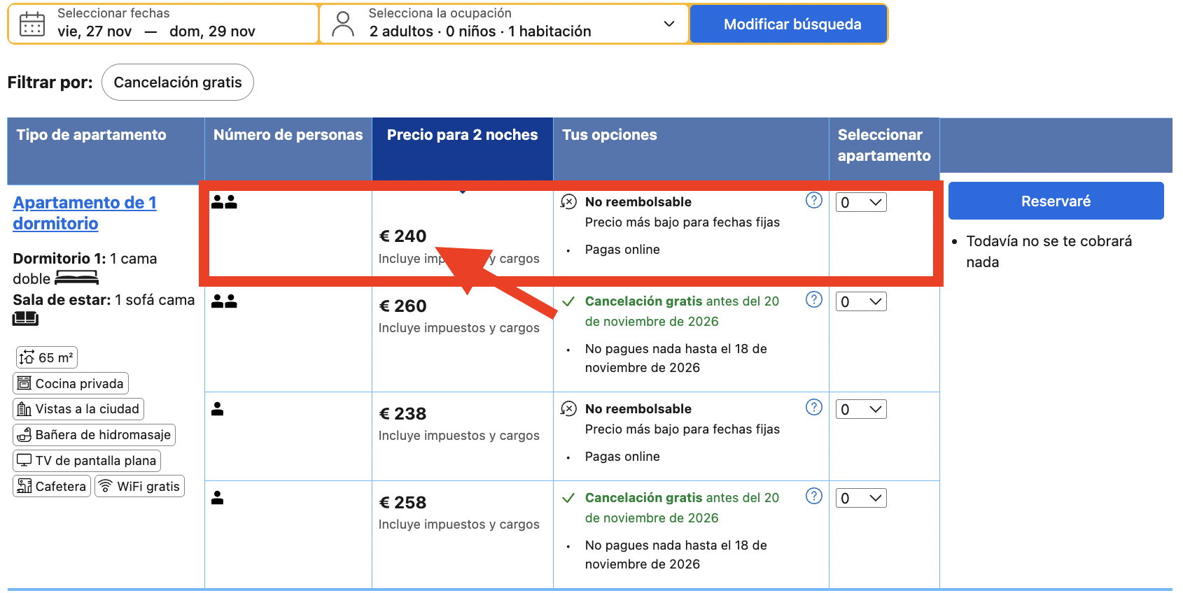
Task: Click the Bañera de hidromasaje amenity icon
Action: pos(24,435)
